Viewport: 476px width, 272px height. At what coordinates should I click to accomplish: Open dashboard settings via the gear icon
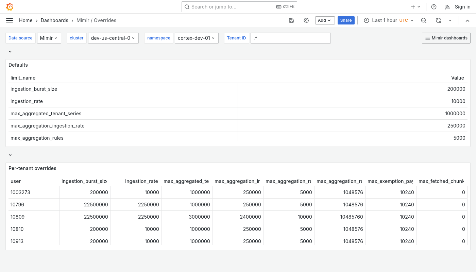click(306, 20)
